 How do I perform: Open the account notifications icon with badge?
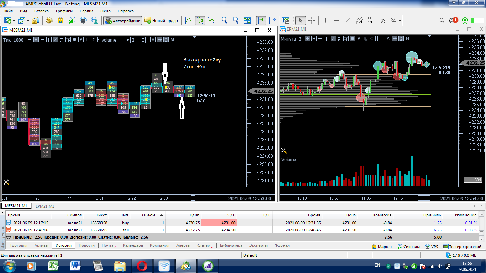(453, 20)
